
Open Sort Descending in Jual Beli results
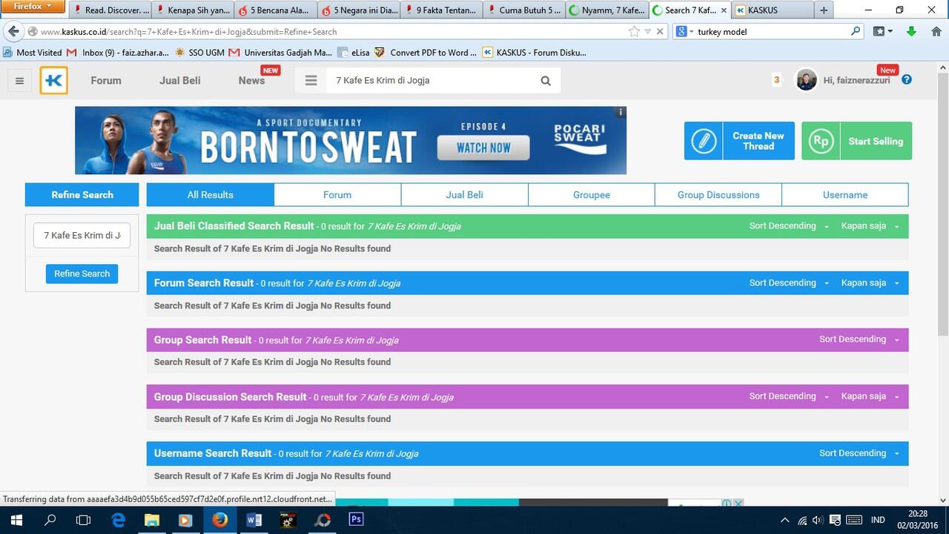[x=789, y=226]
